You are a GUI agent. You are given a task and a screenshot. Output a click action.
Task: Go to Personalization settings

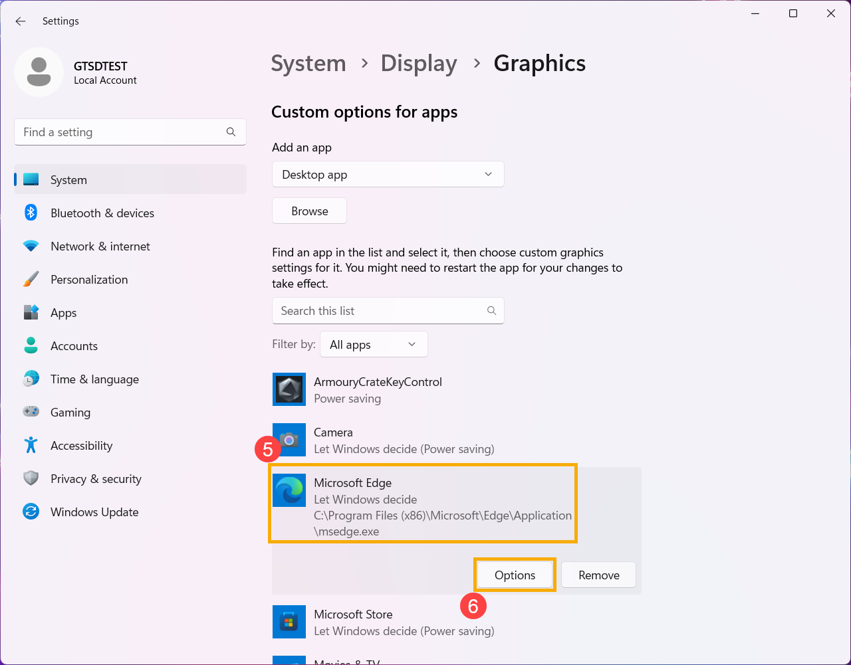pos(89,280)
